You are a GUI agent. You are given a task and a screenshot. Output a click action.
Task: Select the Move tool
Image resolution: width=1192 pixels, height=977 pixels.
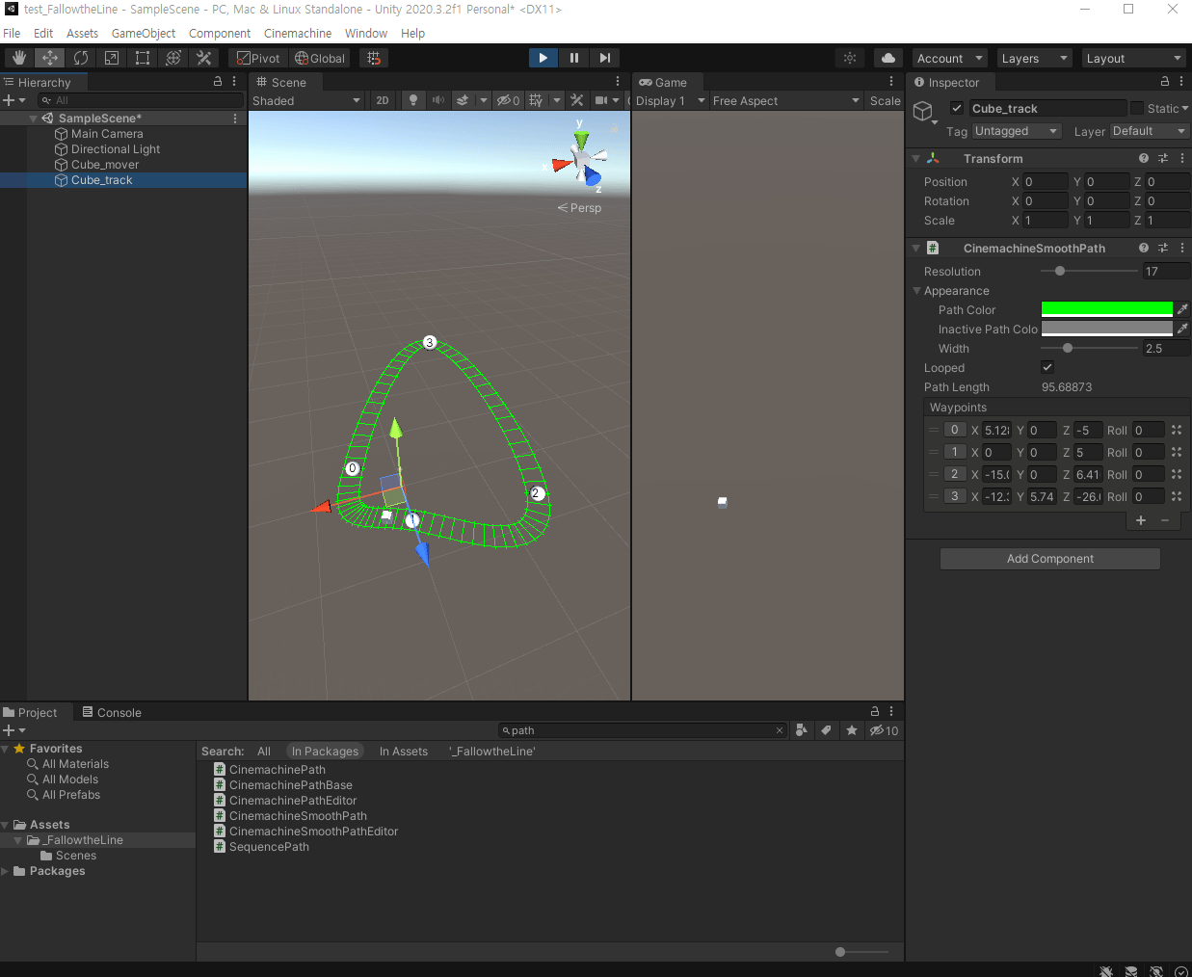point(50,58)
